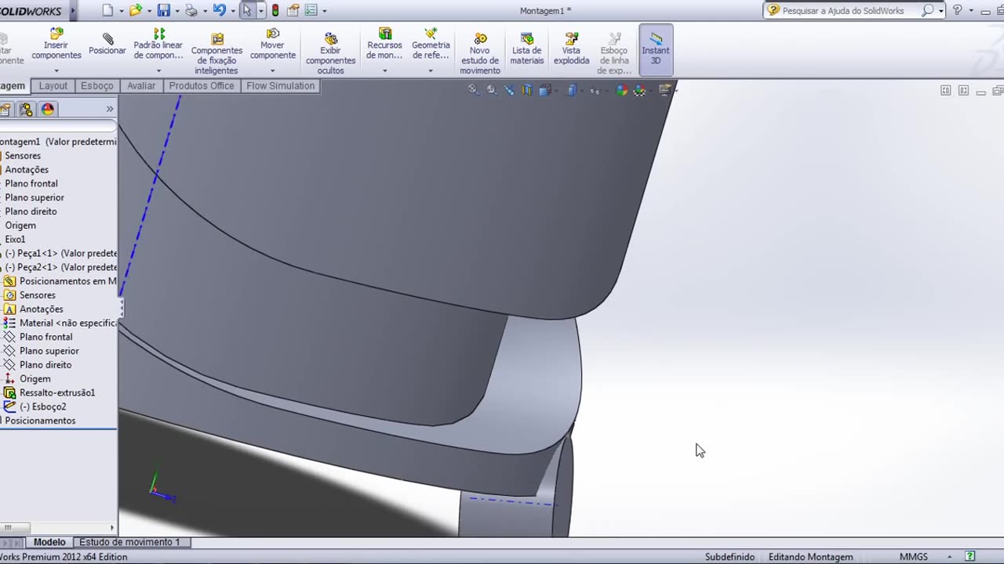Expand dropdown under Padrão linear de componentes

click(158, 70)
